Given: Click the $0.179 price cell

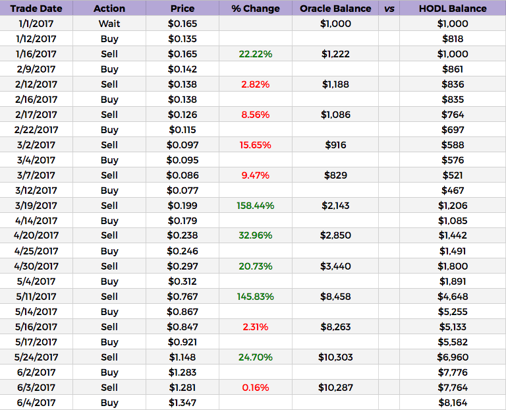Looking at the screenshot, I should tap(183, 221).
